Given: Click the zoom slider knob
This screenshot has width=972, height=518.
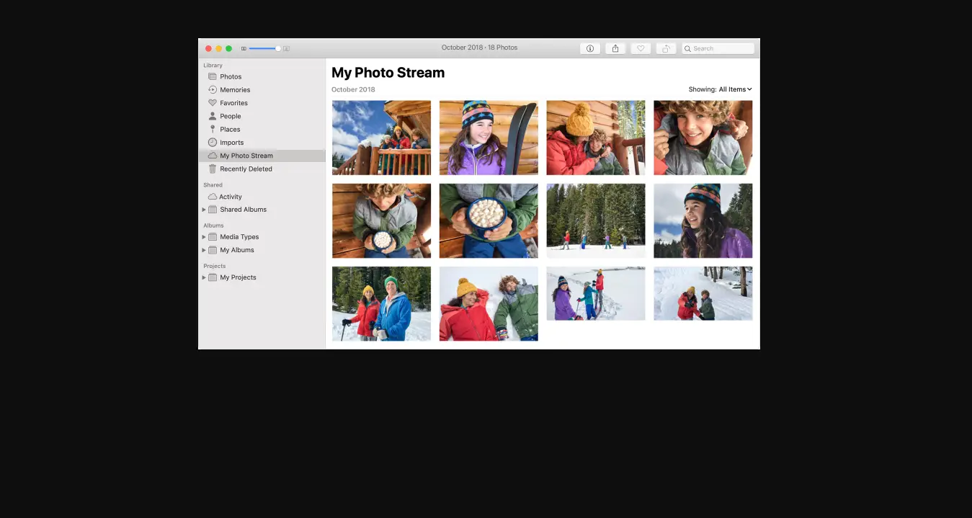Looking at the screenshot, I should coord(278,48).
